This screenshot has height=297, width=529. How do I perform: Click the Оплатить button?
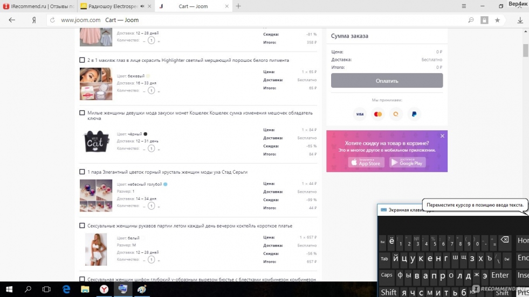coord(387,81)
